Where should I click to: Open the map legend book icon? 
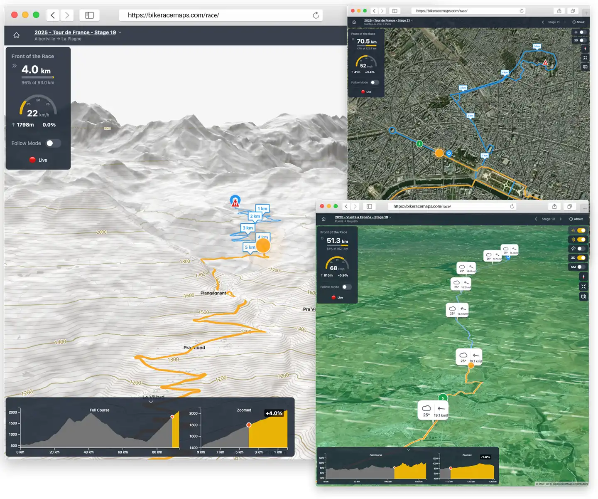click(x=583, y=296)
